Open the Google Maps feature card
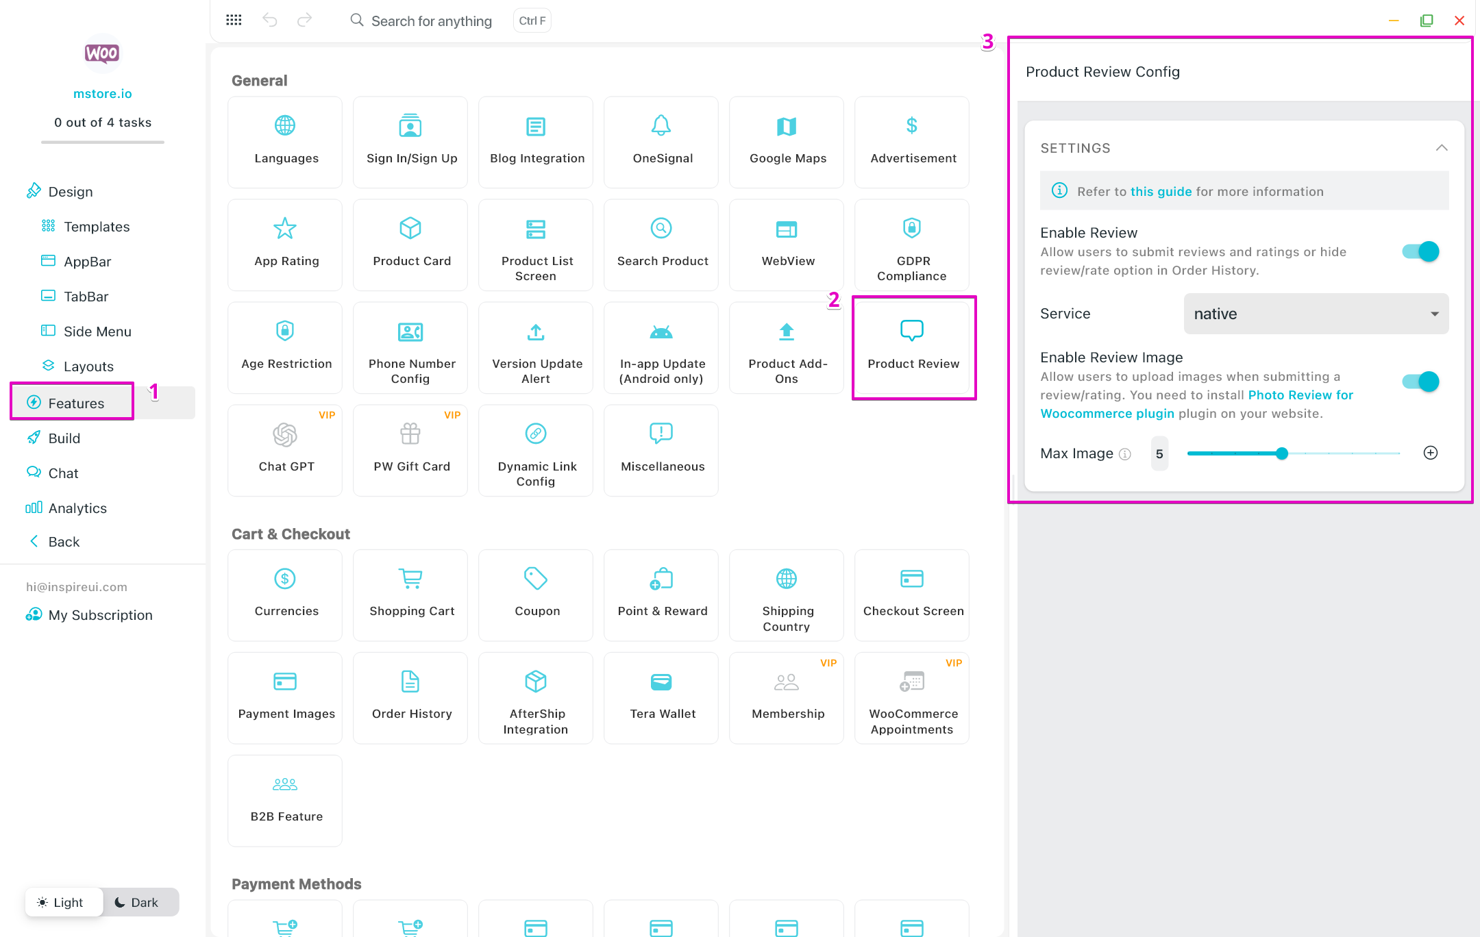Image resolution: width=1480 pixels, height=937 pixels. click(787, 142)
